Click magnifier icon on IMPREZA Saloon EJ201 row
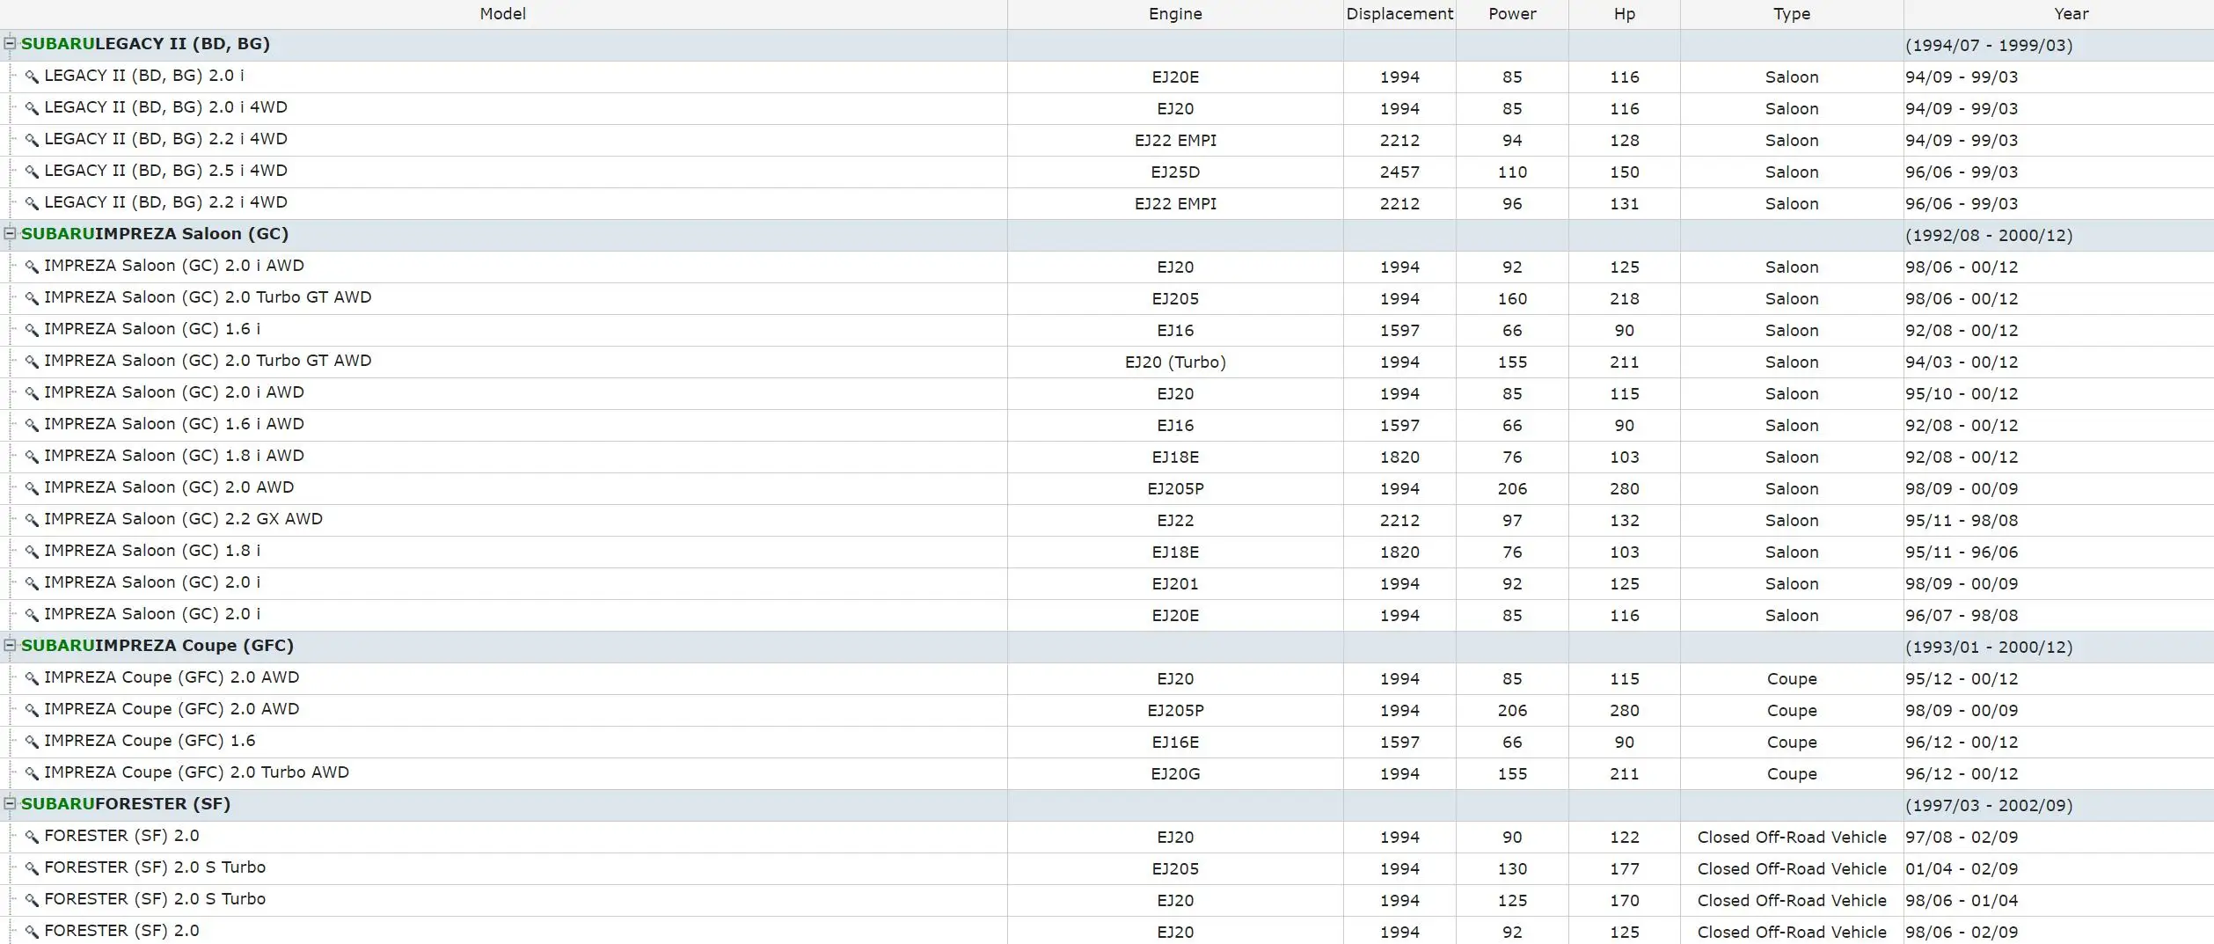This screenshot has height=944, width=2214. (x=32, y=583)
